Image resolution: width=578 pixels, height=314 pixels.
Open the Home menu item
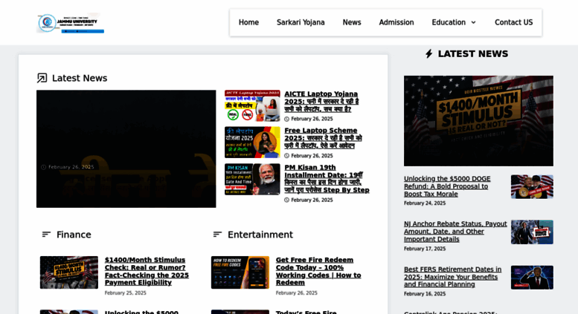248,22
